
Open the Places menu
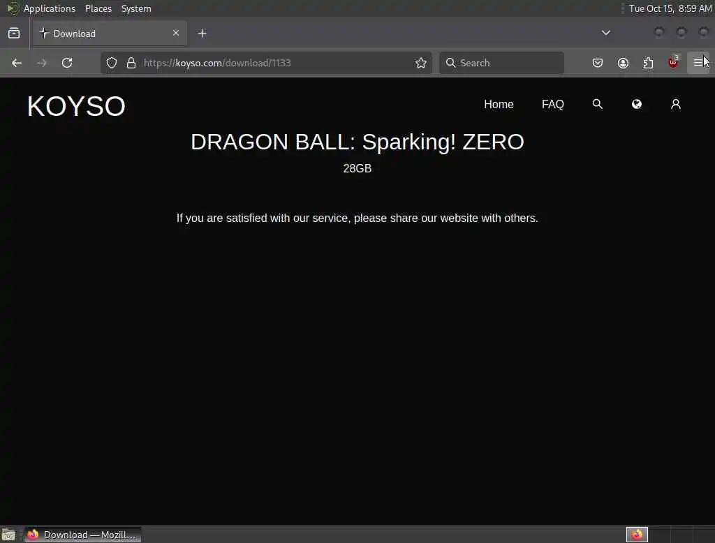pyautogui.click(x=98, y=8)
